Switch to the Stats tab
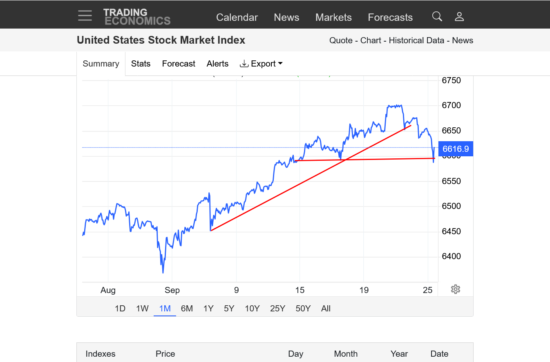550x362 pixels. coord(141,64)
